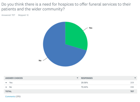Screen dimensions: 140x102
Task: Select the green Yes pie slice
Action: pos(76,37)
